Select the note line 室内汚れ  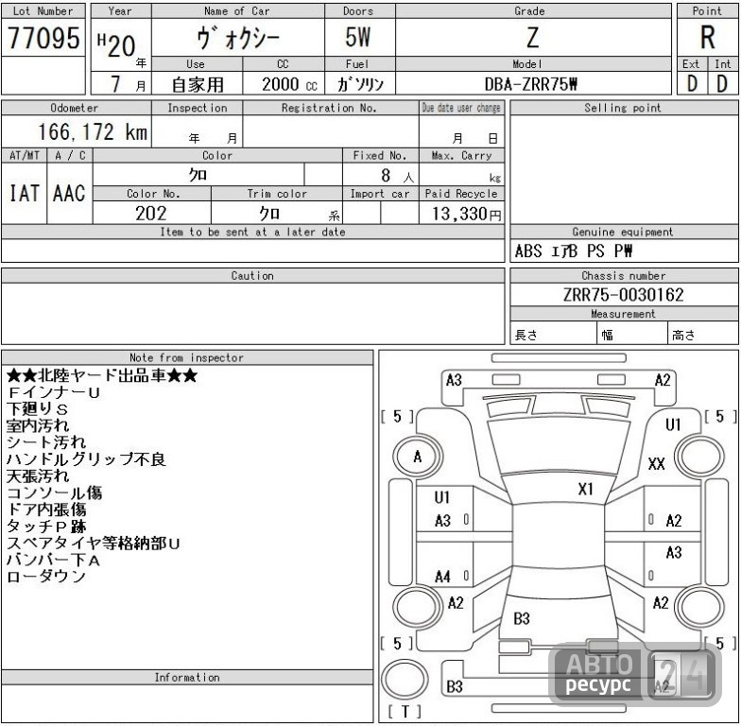point(38,425)
